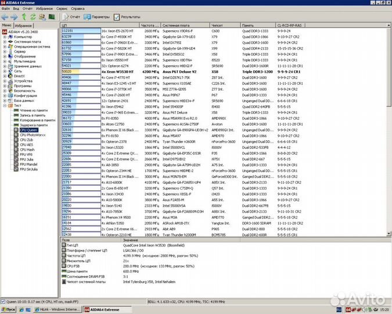The height and width of the screenshot is (314, 392).
Task: Expand the Операционная система node
Action: 5,47
